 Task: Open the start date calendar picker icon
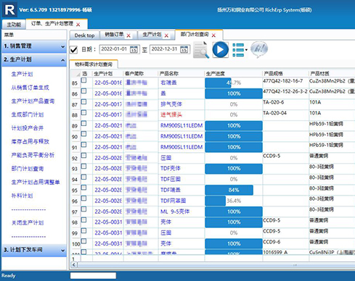pos(134,49)
